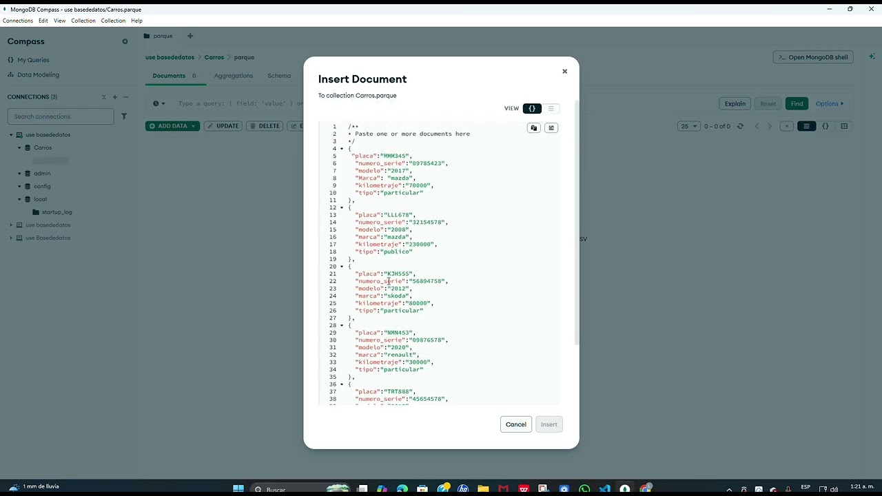Open the Help menu
The image size is (882, 496).
[136, 21]
